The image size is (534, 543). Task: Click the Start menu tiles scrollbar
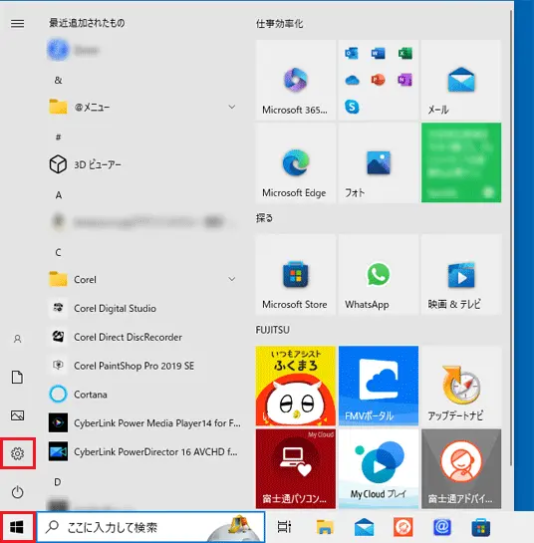click(x=511, y=238)
